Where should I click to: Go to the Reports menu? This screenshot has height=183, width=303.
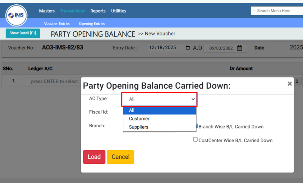tap(98, 11)
